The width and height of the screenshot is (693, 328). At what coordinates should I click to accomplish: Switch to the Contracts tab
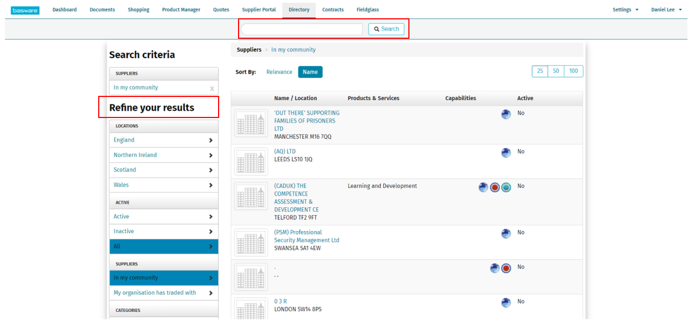(333, 10)
